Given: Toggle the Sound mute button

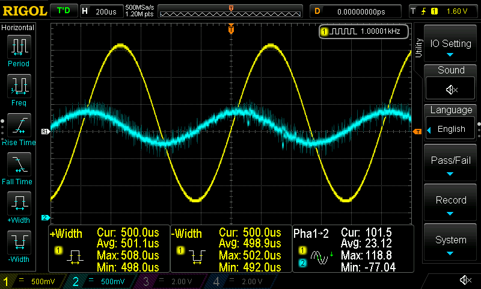Looking at the screenshot, I should [x=451, y=90].
